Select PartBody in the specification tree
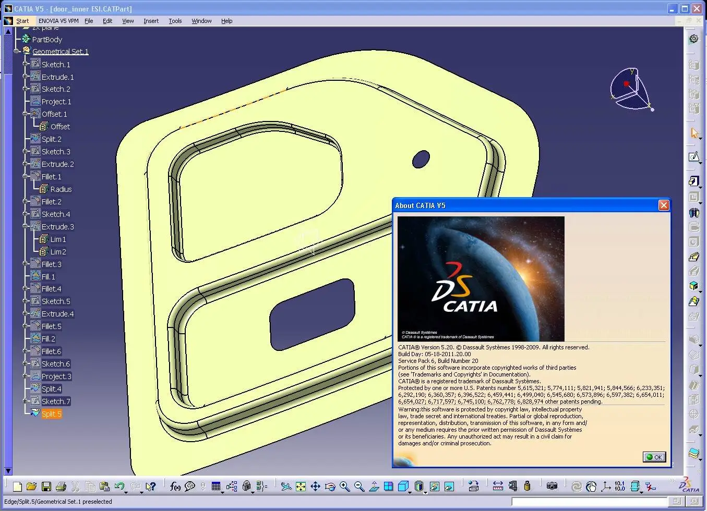This screenshot has height=511, width=707. [x=47, y=39]
